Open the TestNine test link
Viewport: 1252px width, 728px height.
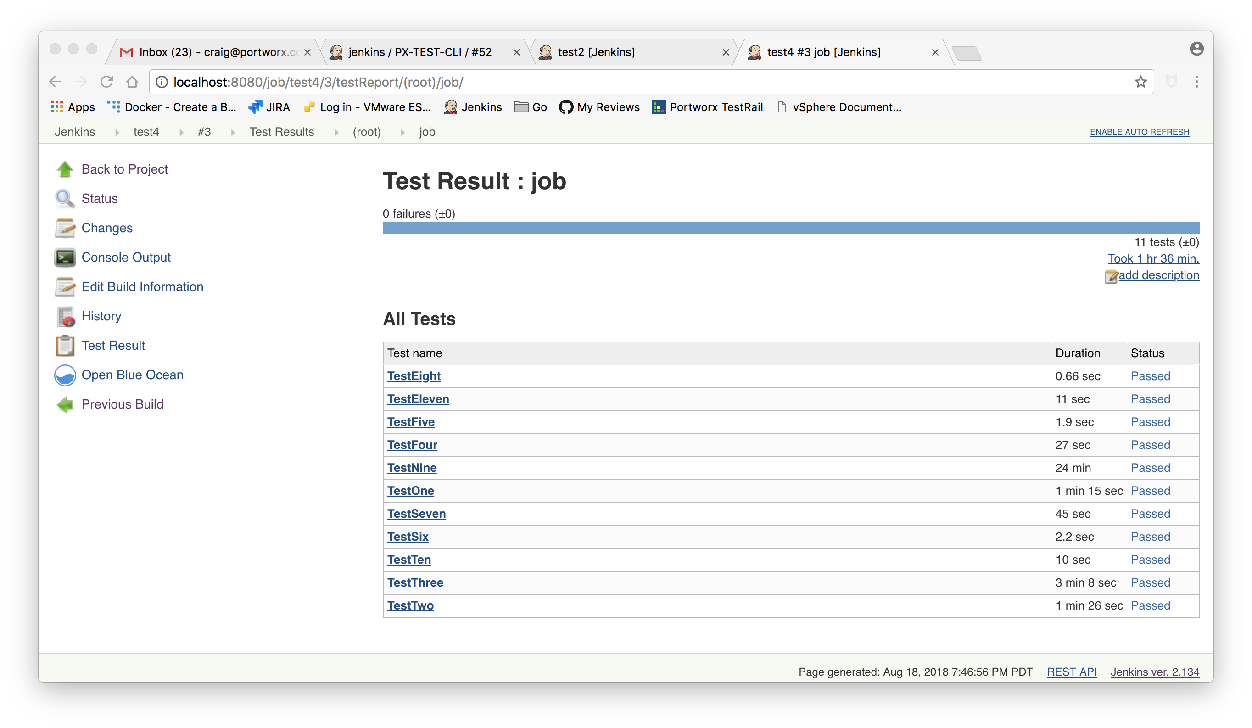(x=412, y=468)
